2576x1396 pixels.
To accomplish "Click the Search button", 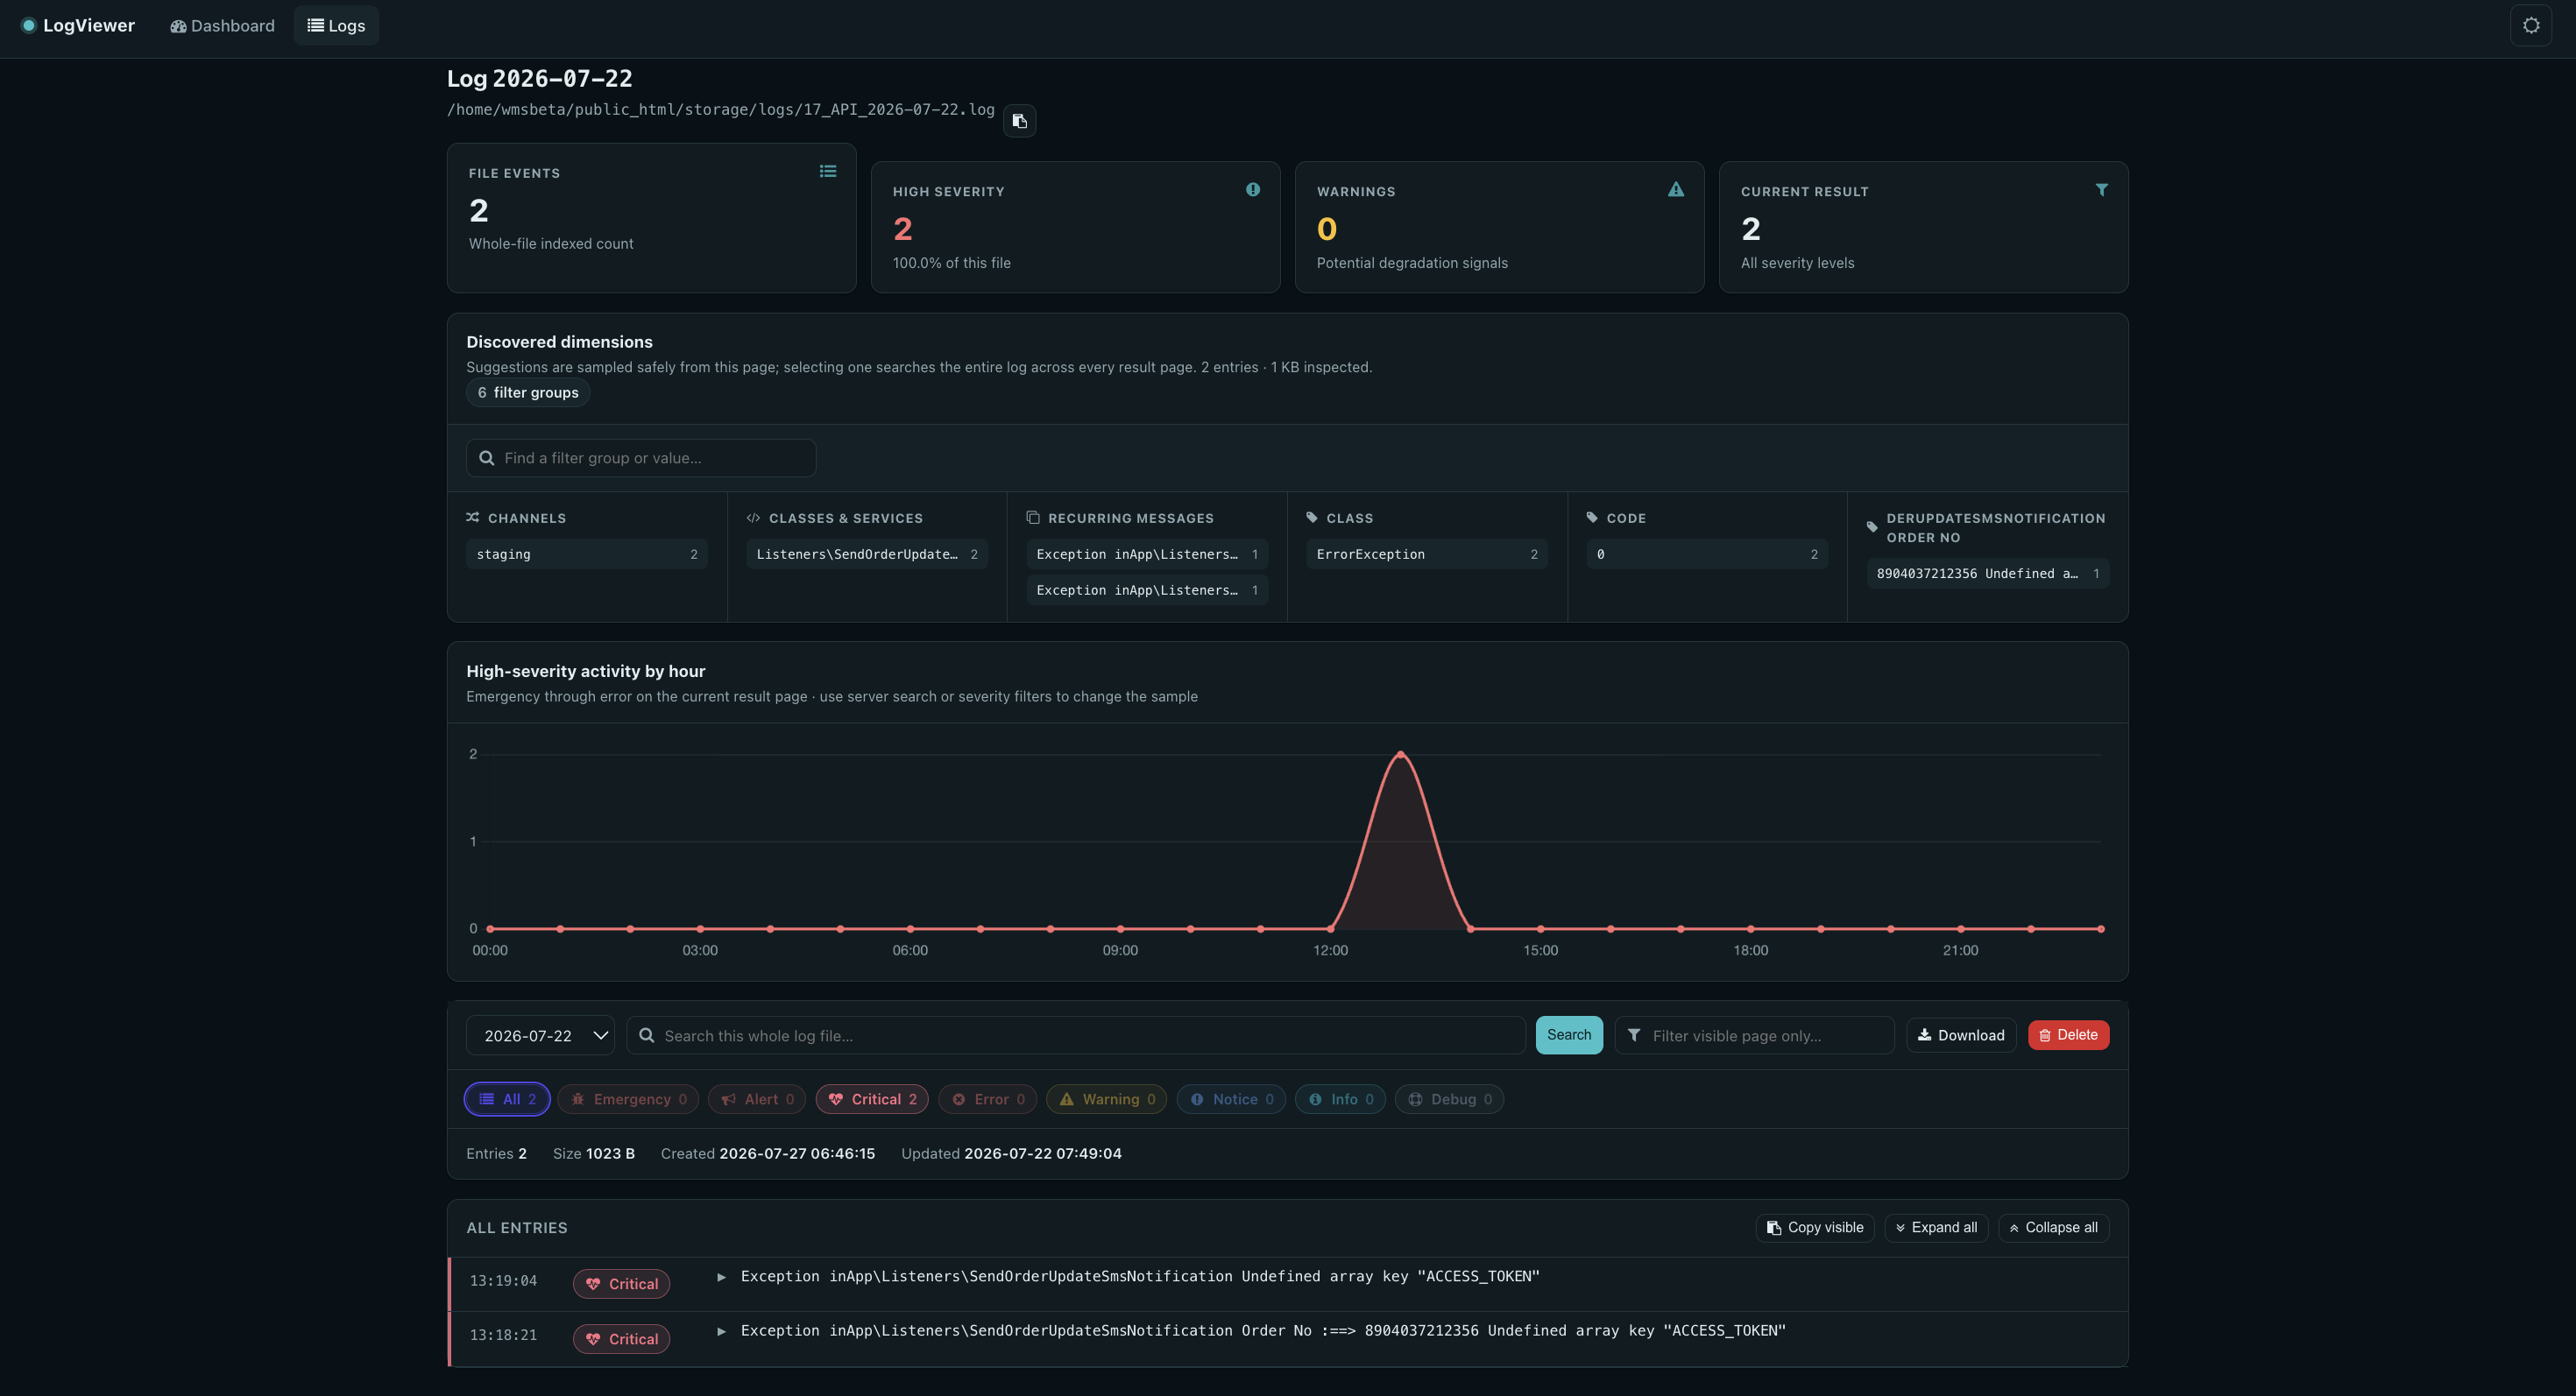I will click(x=1569, y=1035).
